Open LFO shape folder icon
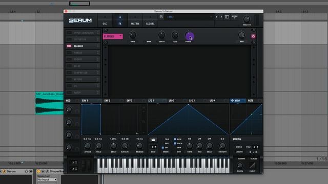This screenshot has height=184, width=328. click(153, 140)
